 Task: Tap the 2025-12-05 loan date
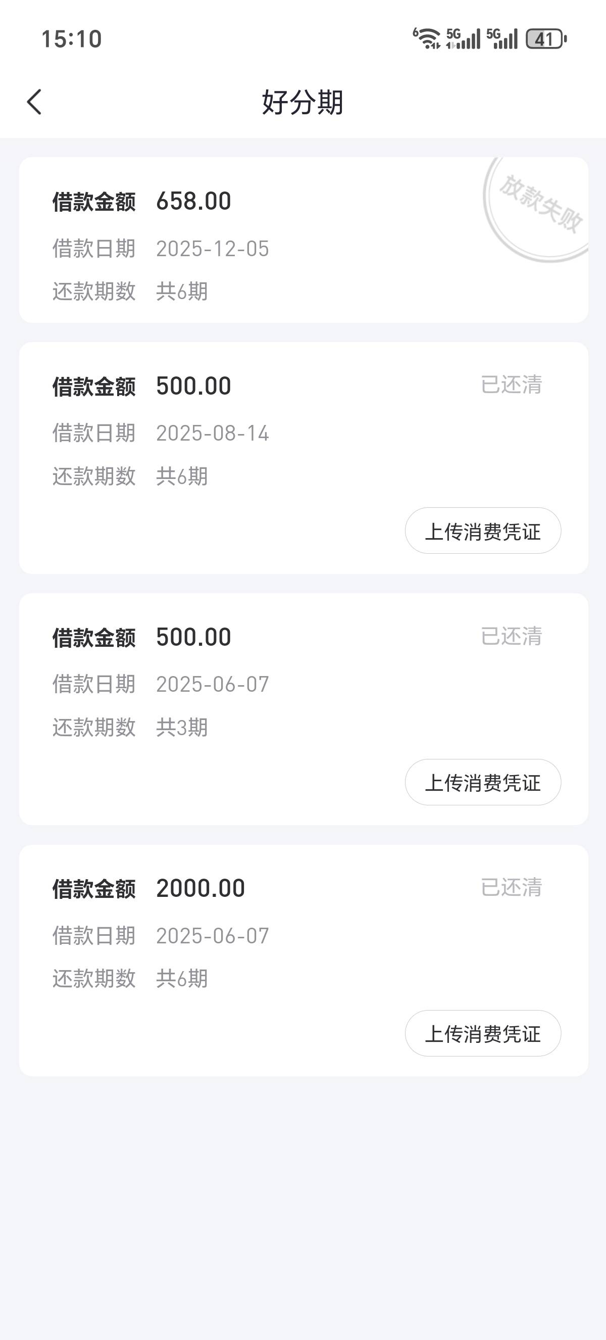pyautogui.click(x=213, y=249)
